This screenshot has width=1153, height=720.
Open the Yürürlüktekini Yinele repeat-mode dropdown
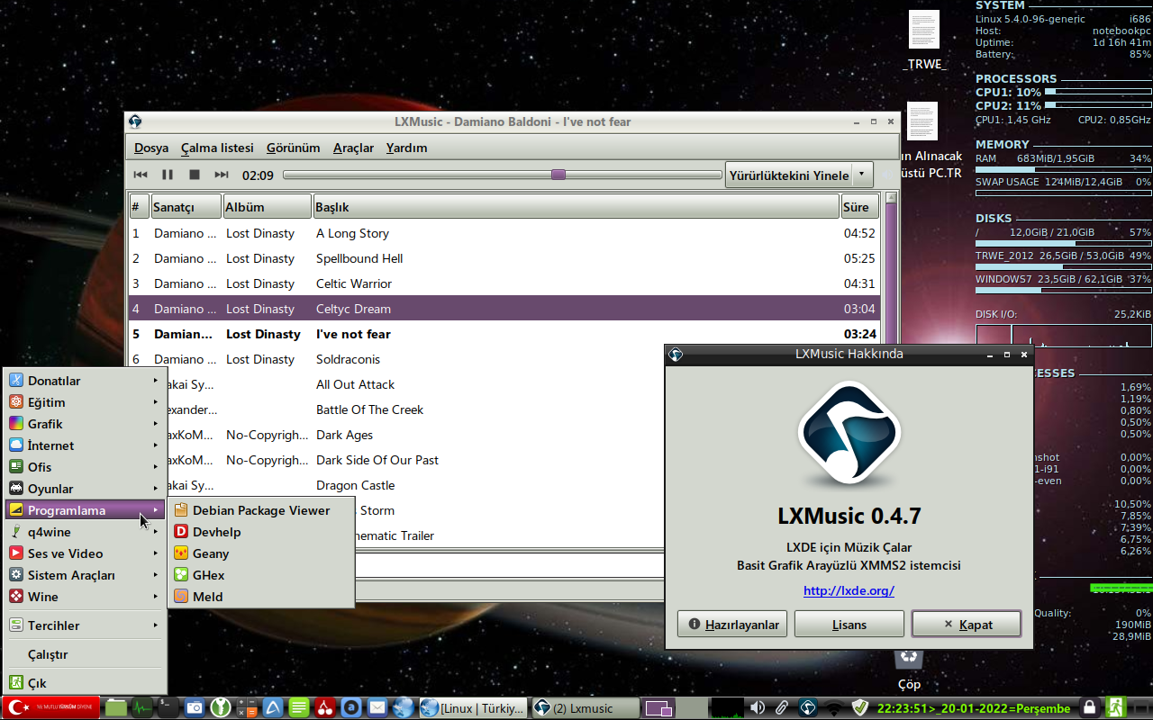coord(799,175)
